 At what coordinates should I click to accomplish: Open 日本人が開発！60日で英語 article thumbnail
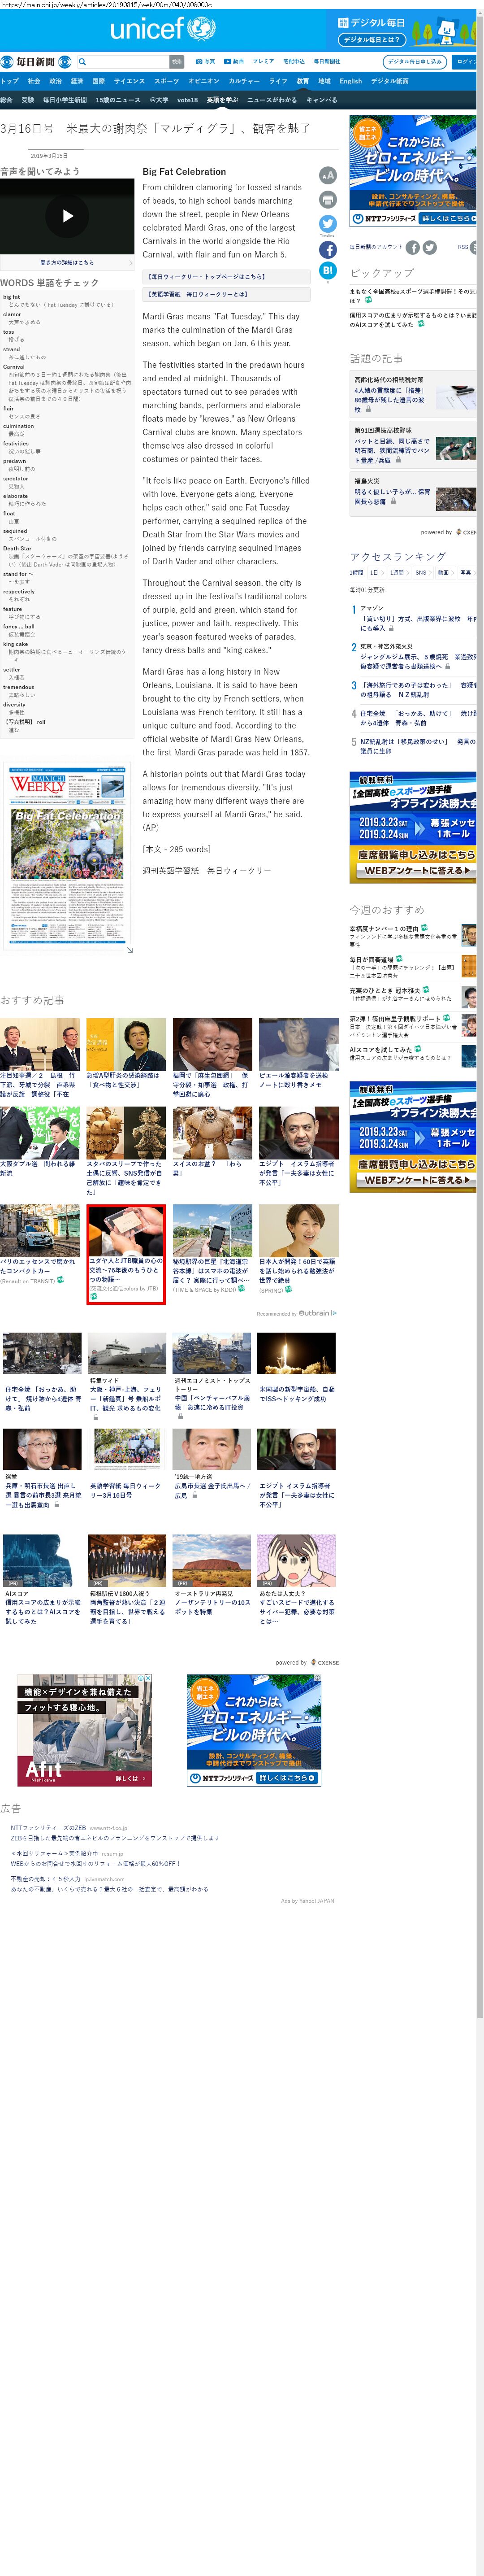pos(298,1230)
